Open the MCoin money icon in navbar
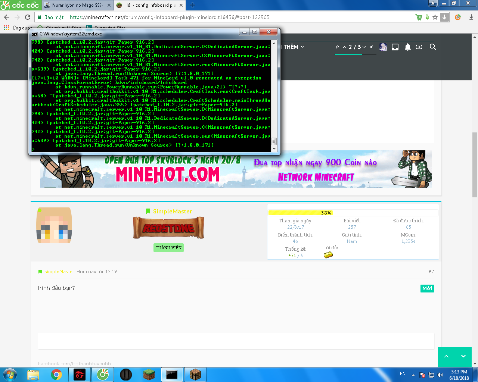The image size is (478, 382). 419,47
